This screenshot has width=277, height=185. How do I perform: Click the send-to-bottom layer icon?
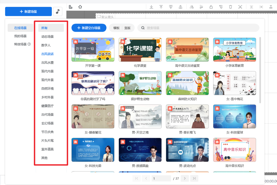click(151, 7)
